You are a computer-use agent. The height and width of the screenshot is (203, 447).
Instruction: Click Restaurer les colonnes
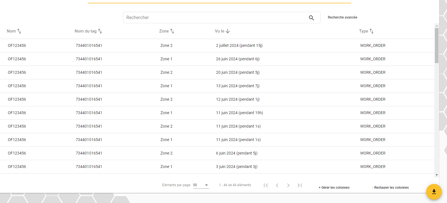[390, 188]
